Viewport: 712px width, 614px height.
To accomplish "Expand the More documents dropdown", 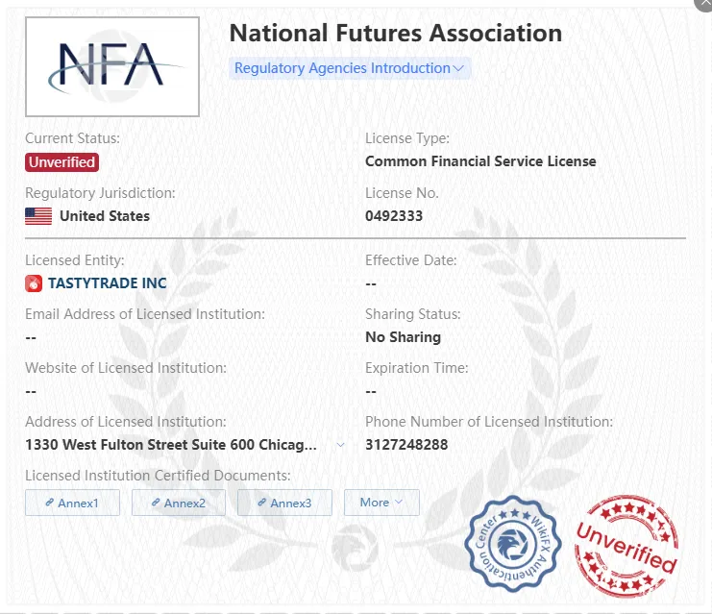I will 381,503.
